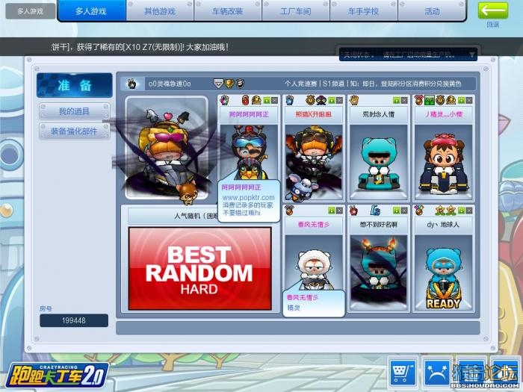Click player name 荒时念人情
Viewport: 523px width, 392px height.
tap(379, 114)
